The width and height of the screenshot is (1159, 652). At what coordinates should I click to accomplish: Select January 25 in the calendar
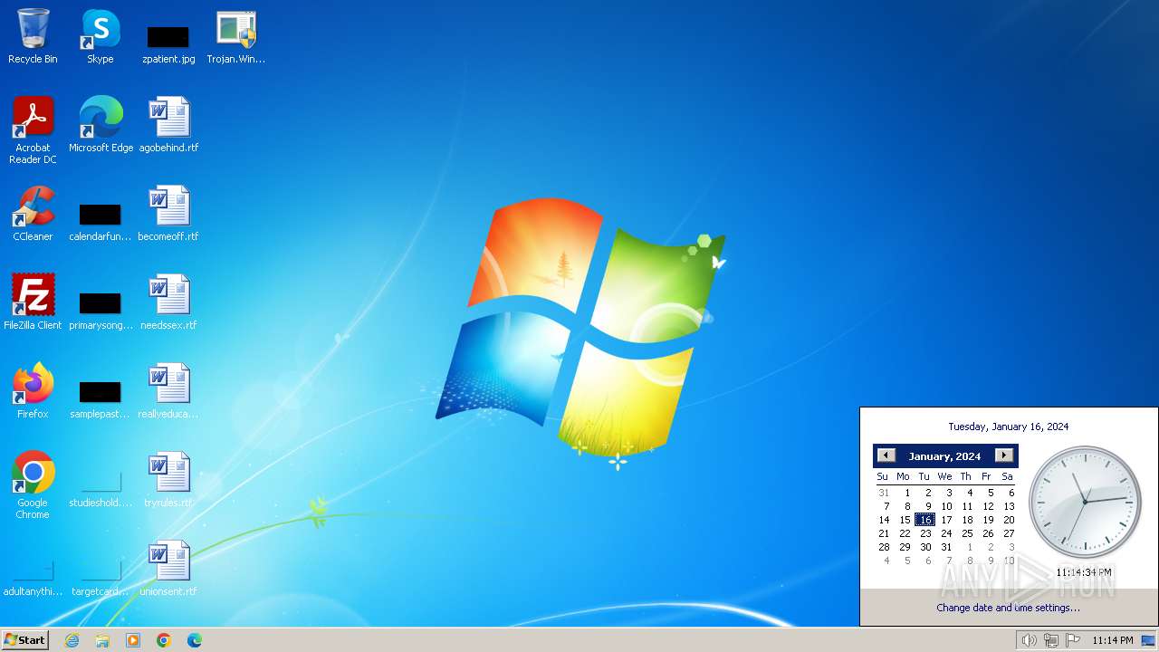click(x=967, y=533)
